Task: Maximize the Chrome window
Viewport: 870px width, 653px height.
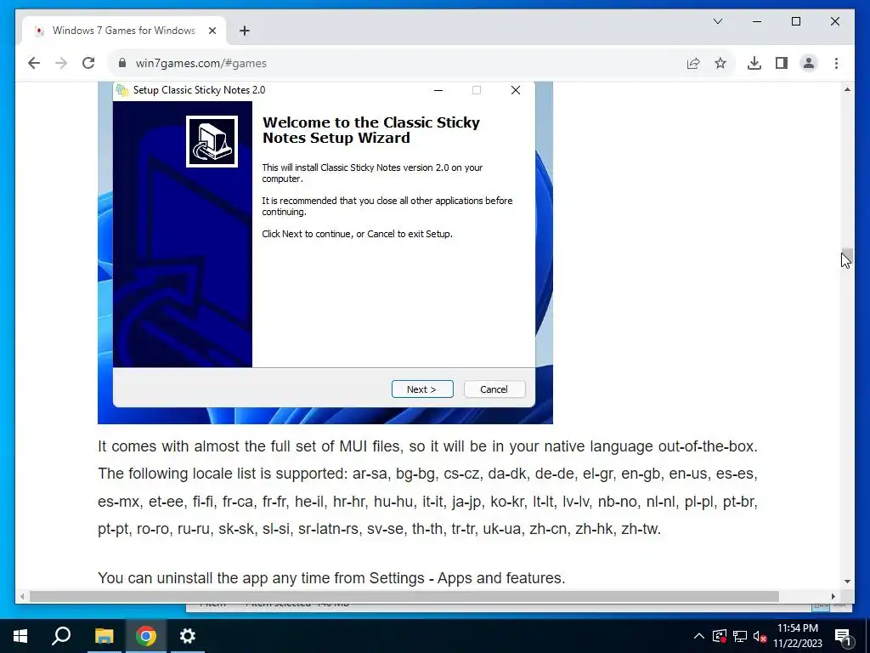Action: point(795,21)
